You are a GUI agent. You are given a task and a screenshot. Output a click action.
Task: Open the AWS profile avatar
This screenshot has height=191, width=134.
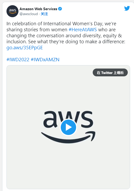(x=12, y=11)
